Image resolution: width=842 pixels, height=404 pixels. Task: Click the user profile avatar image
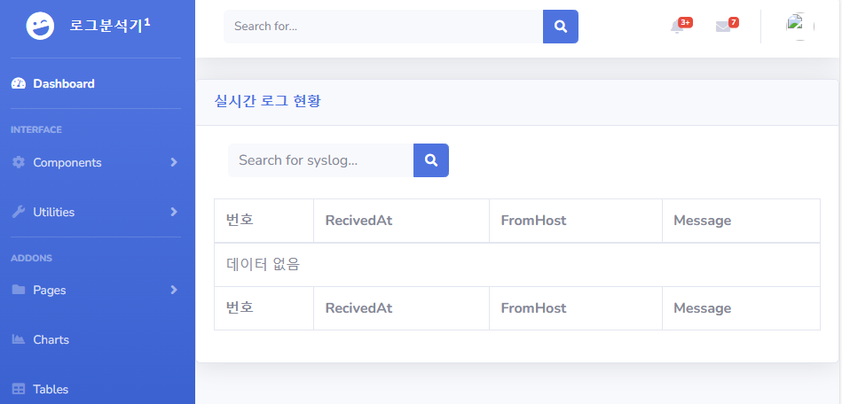click(x=800, y=27)
